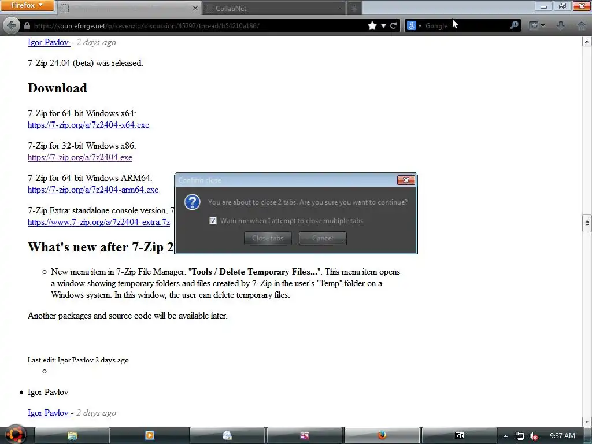Open the downloads arrow button

coord(561,25)
